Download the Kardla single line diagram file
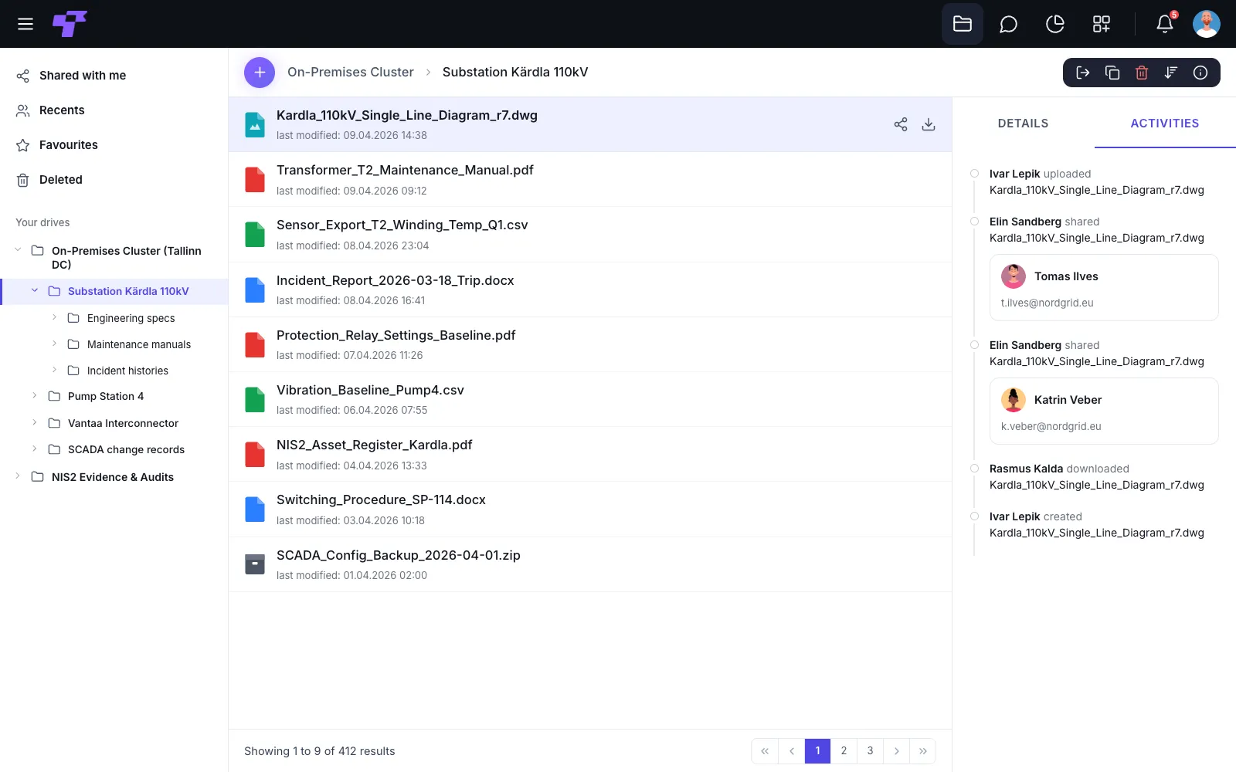The width and height of the screenshot is (1236, 772). 929,124
